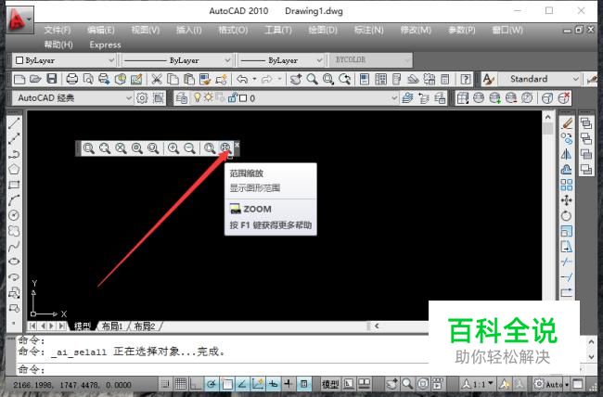603x397 pixels.
Task: Select the Rectangle draw tool
Action: click(x=14, y=185)
